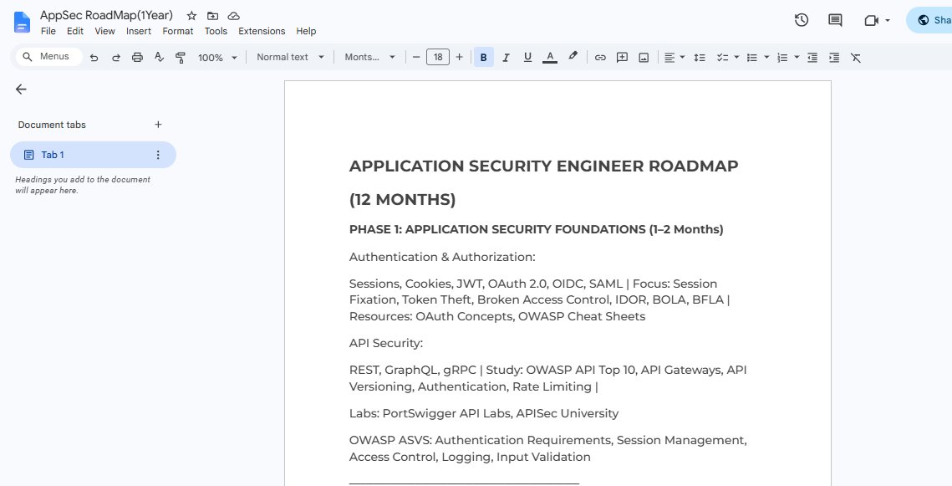Expand Meet call options arrow
This screenshot has width=952, height=486.
(888, 20)
